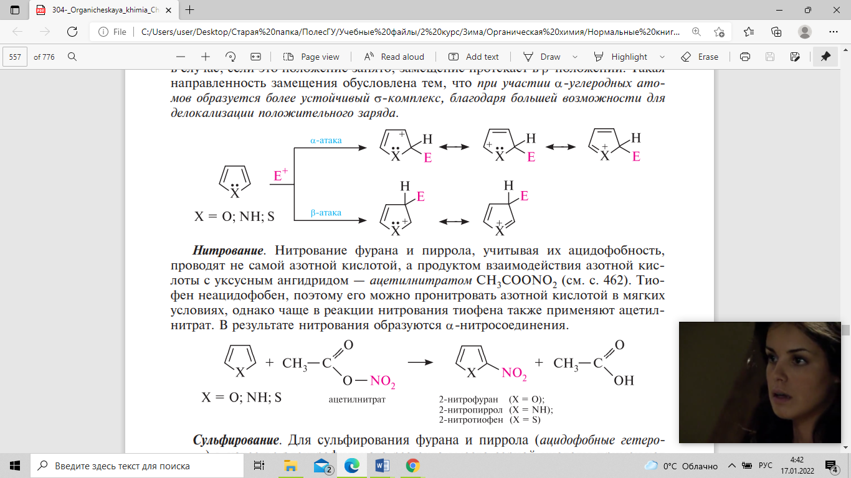The image size is (851, 478).
Task: Click the Save as icon
Action: point(795,57)
